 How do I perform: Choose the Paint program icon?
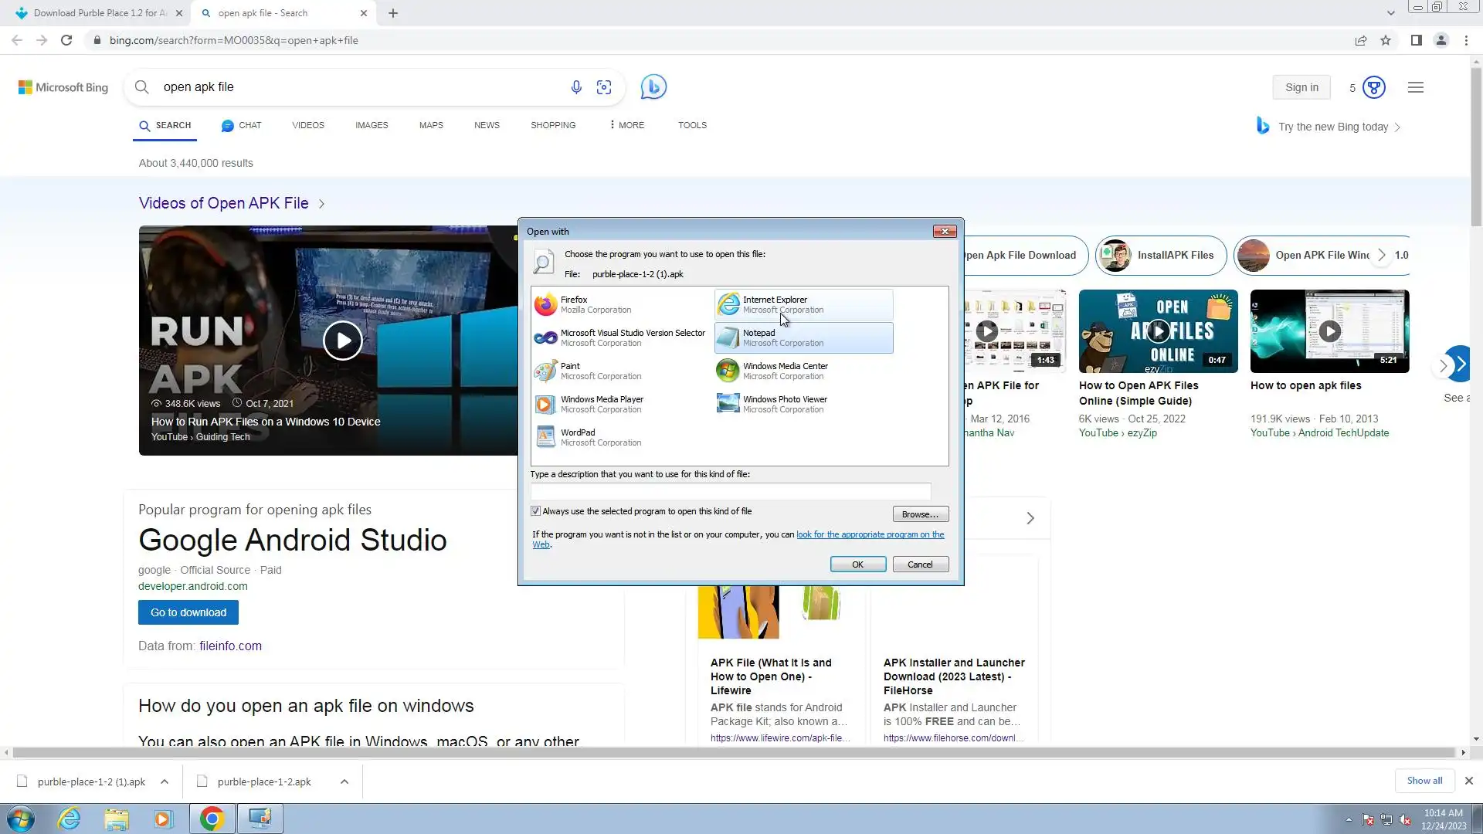pos(545,371)
